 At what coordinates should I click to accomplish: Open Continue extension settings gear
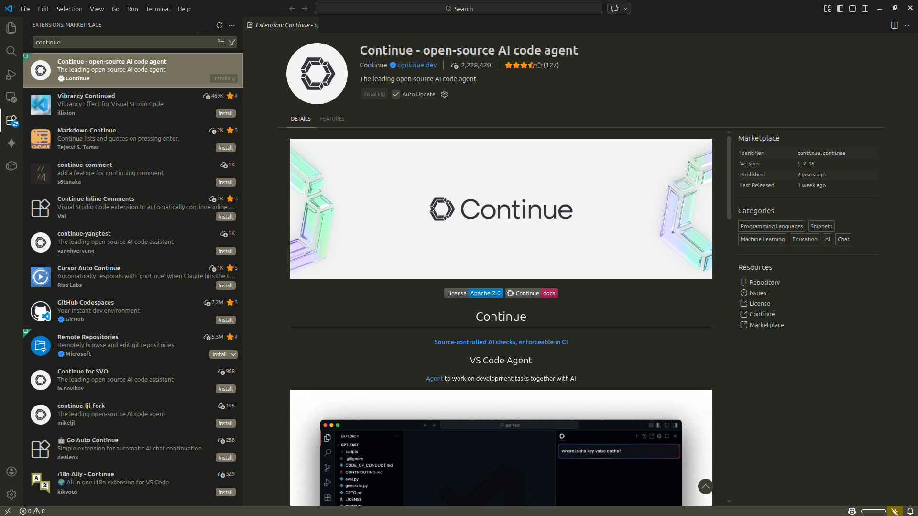click(444, 94)
